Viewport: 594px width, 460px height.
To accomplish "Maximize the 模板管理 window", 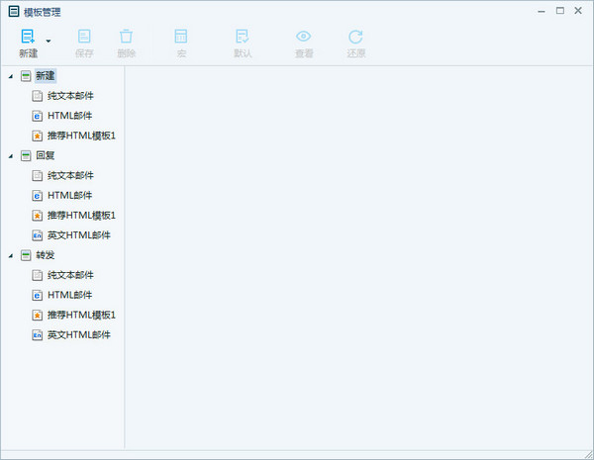I will (x=560, y=11).
